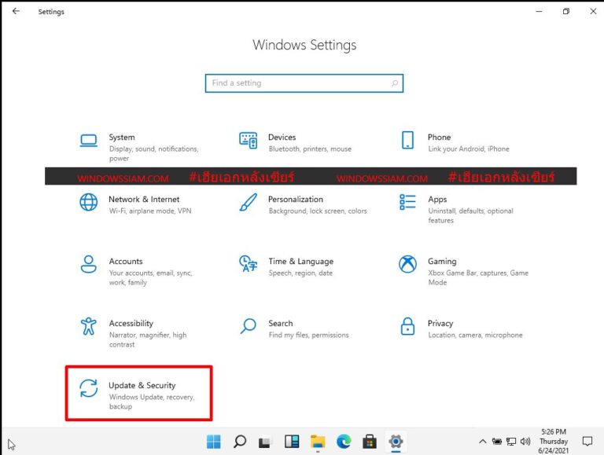Open System settings title

[122, 137]
